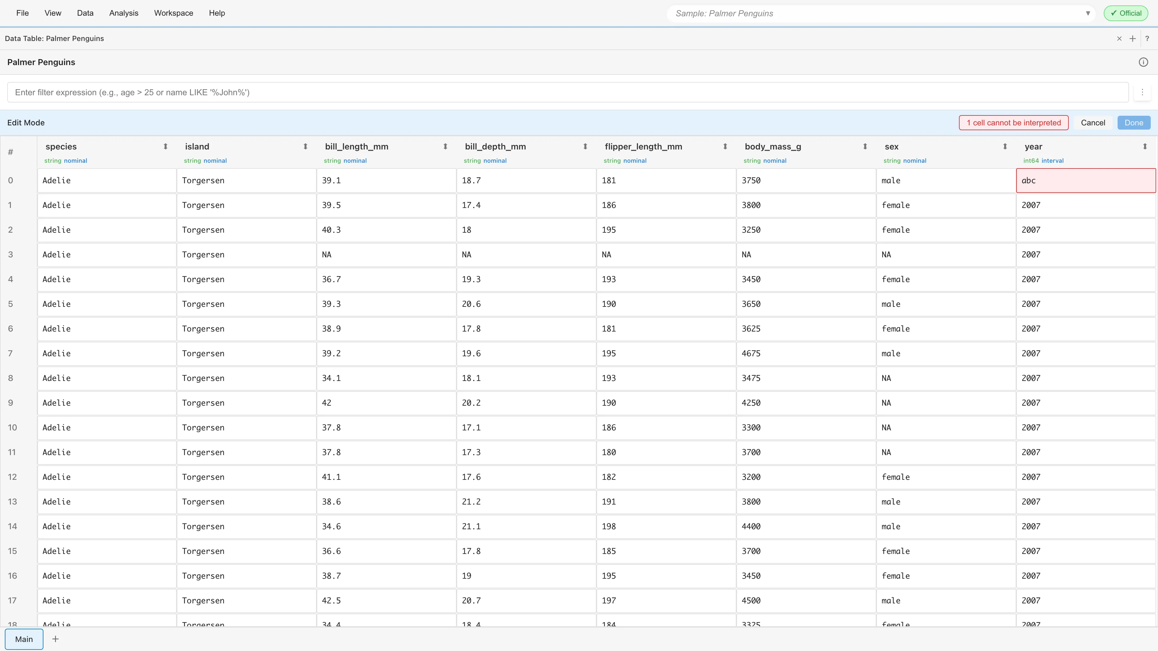Sort by flipper_length_mm column
This screenshot has height=651, width=1158.
coord(725,146)
